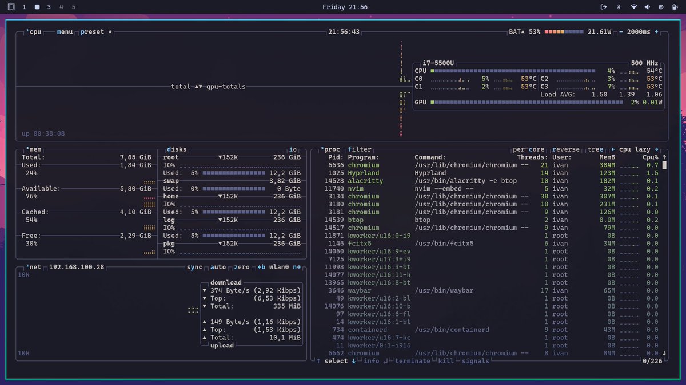
Task: Click the BAT battery selector arrow
Action: click(x=523, y=32)
